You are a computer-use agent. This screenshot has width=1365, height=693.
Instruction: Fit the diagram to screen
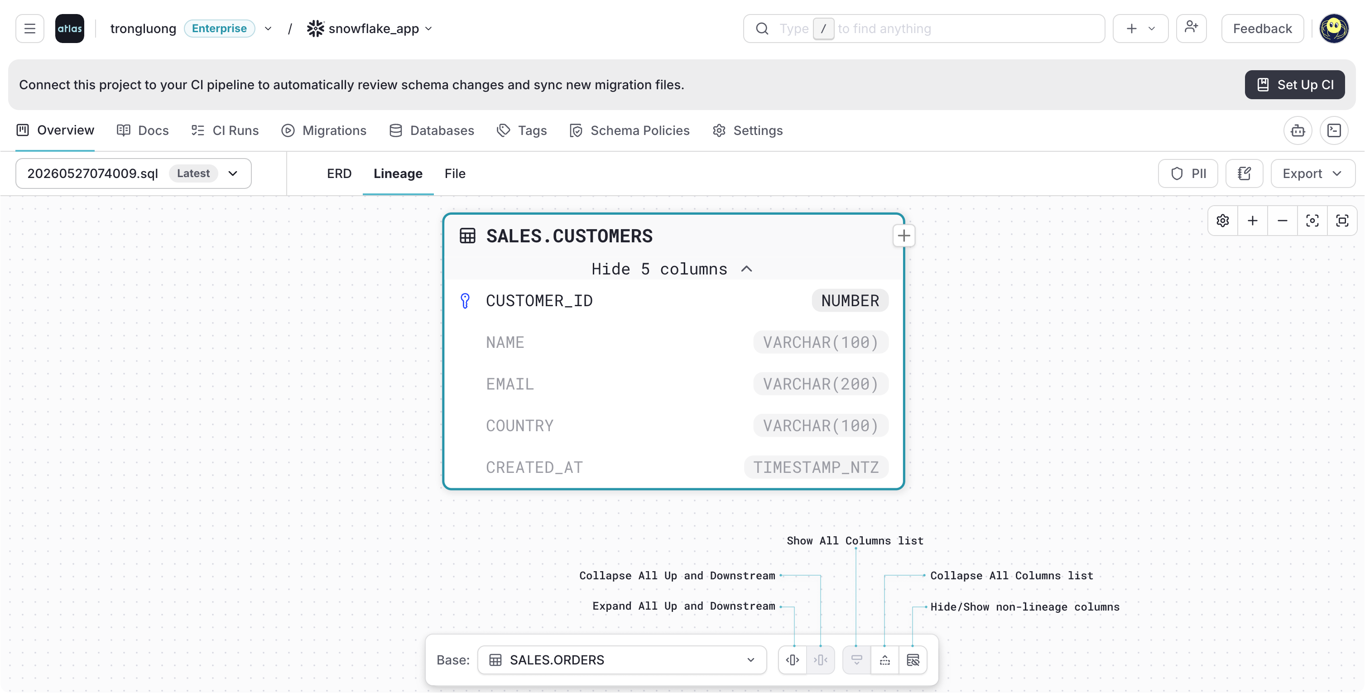(1342, 221)
